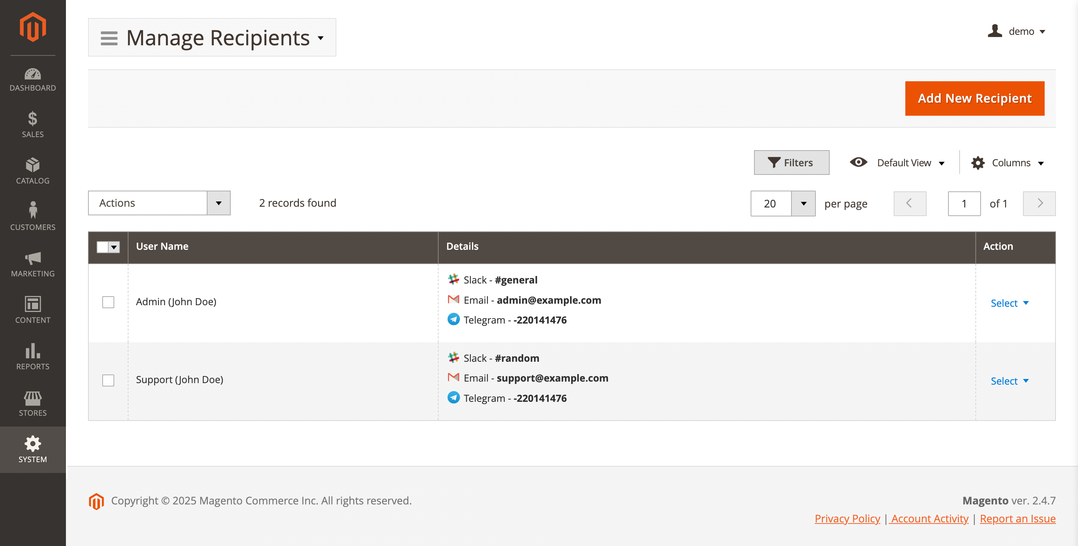Viewport: 1078px width, 546px height.
Task: Check the checkbox for Admin (John Doe)
Action: [x=108, y=302]
